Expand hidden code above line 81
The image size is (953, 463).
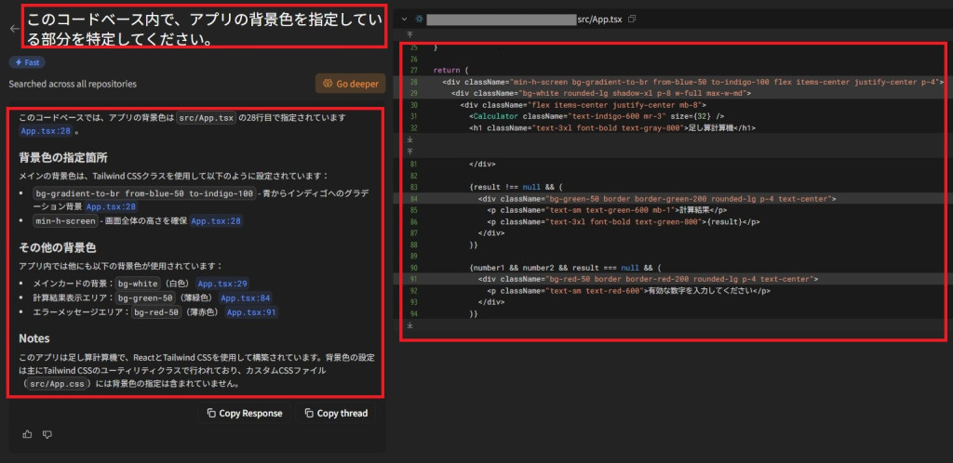tap(409, 151)
